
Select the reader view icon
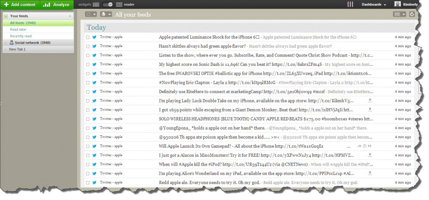click(119, 5)
